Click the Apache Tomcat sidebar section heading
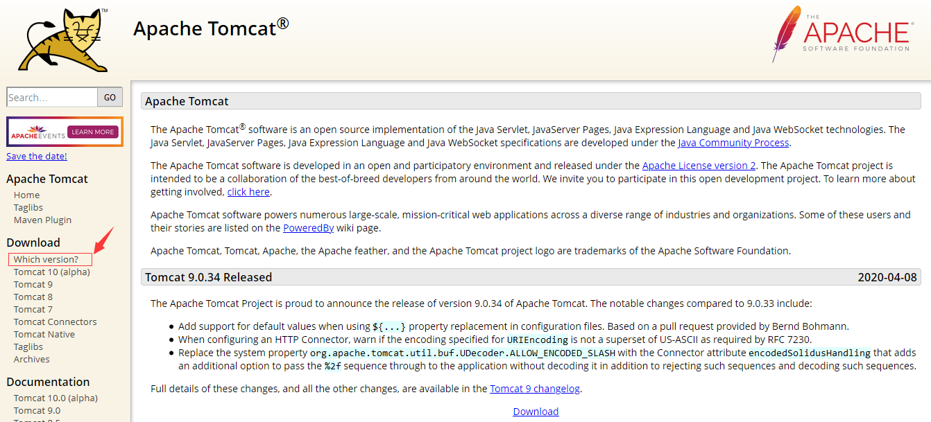 [47, 179]
